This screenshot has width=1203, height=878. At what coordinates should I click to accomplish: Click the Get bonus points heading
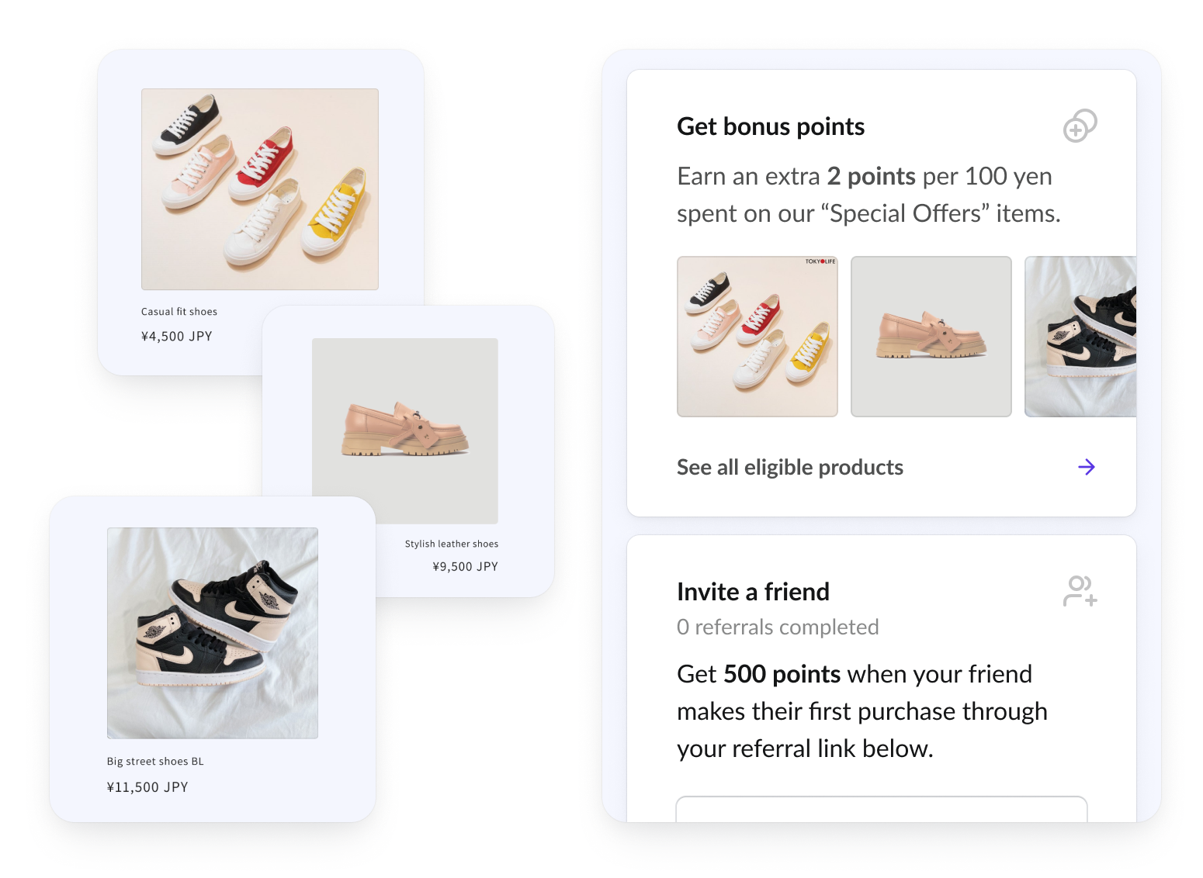(x=770, y=126)
